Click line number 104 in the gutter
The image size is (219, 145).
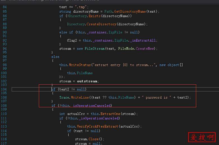[x=4, y=89]
